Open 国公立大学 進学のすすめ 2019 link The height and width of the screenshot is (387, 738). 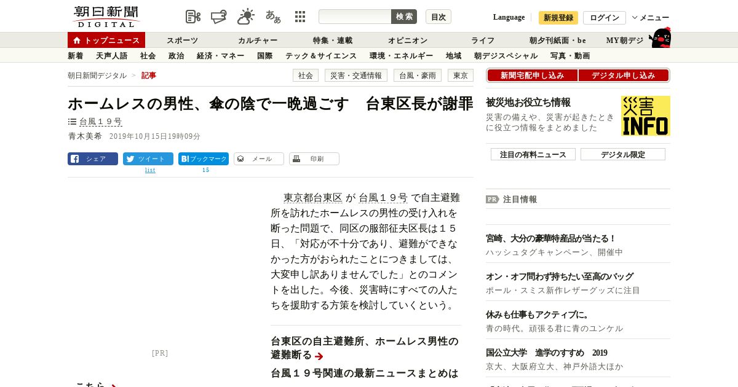point(547,353)
